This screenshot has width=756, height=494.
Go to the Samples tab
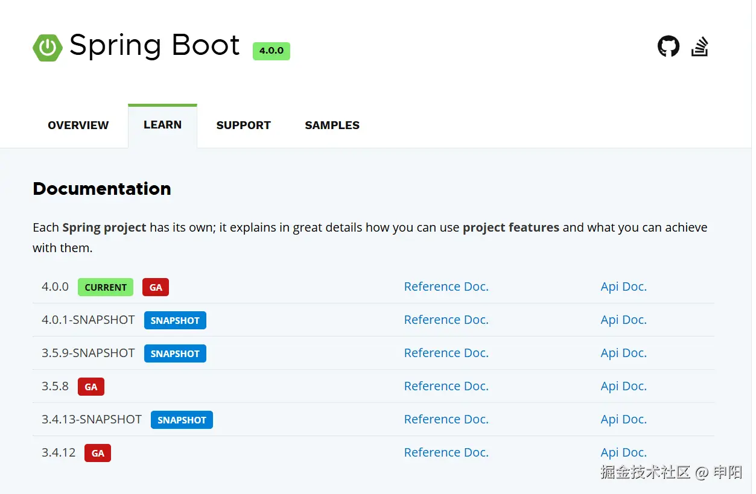[332, 125]
